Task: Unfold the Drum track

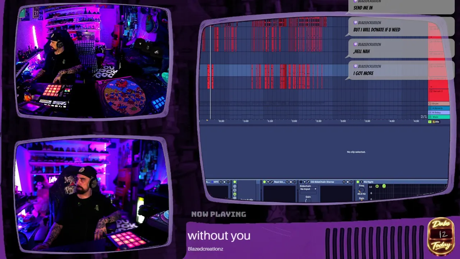Action: (430, 104)
